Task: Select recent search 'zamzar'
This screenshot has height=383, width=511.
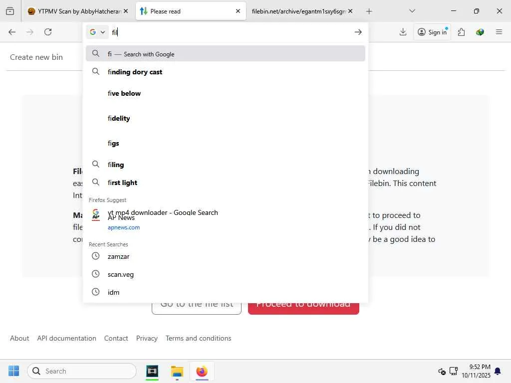Action: coord(225,256)
